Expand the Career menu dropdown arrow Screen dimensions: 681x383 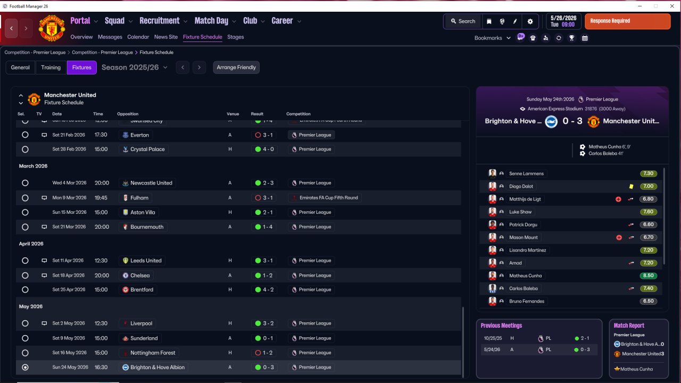tap(299, 21)
